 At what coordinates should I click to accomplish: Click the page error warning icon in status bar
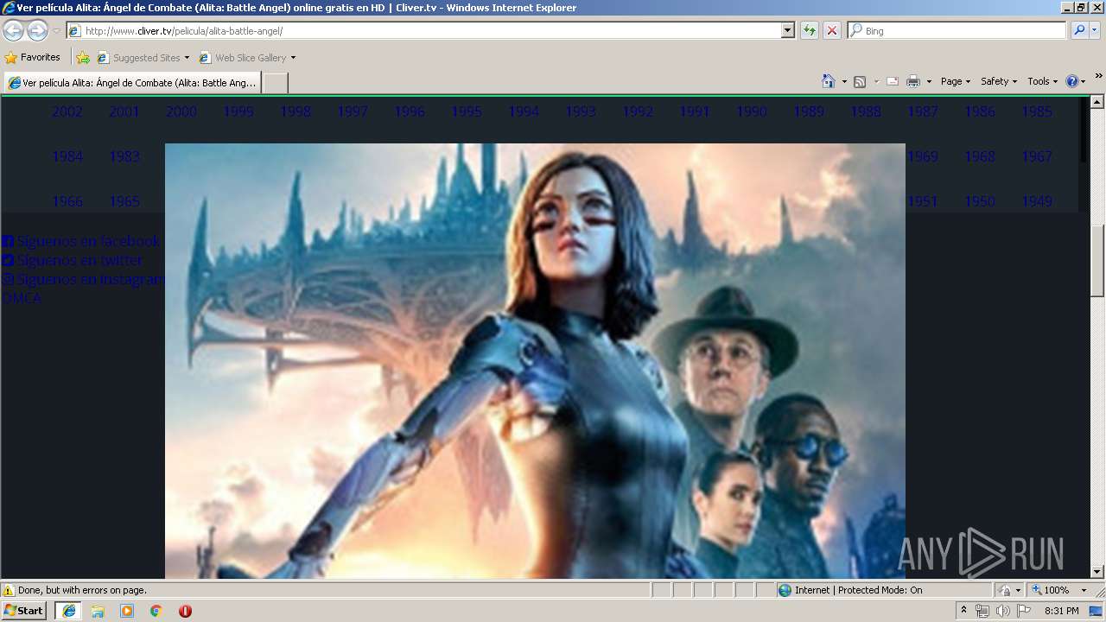click(9, 590)
